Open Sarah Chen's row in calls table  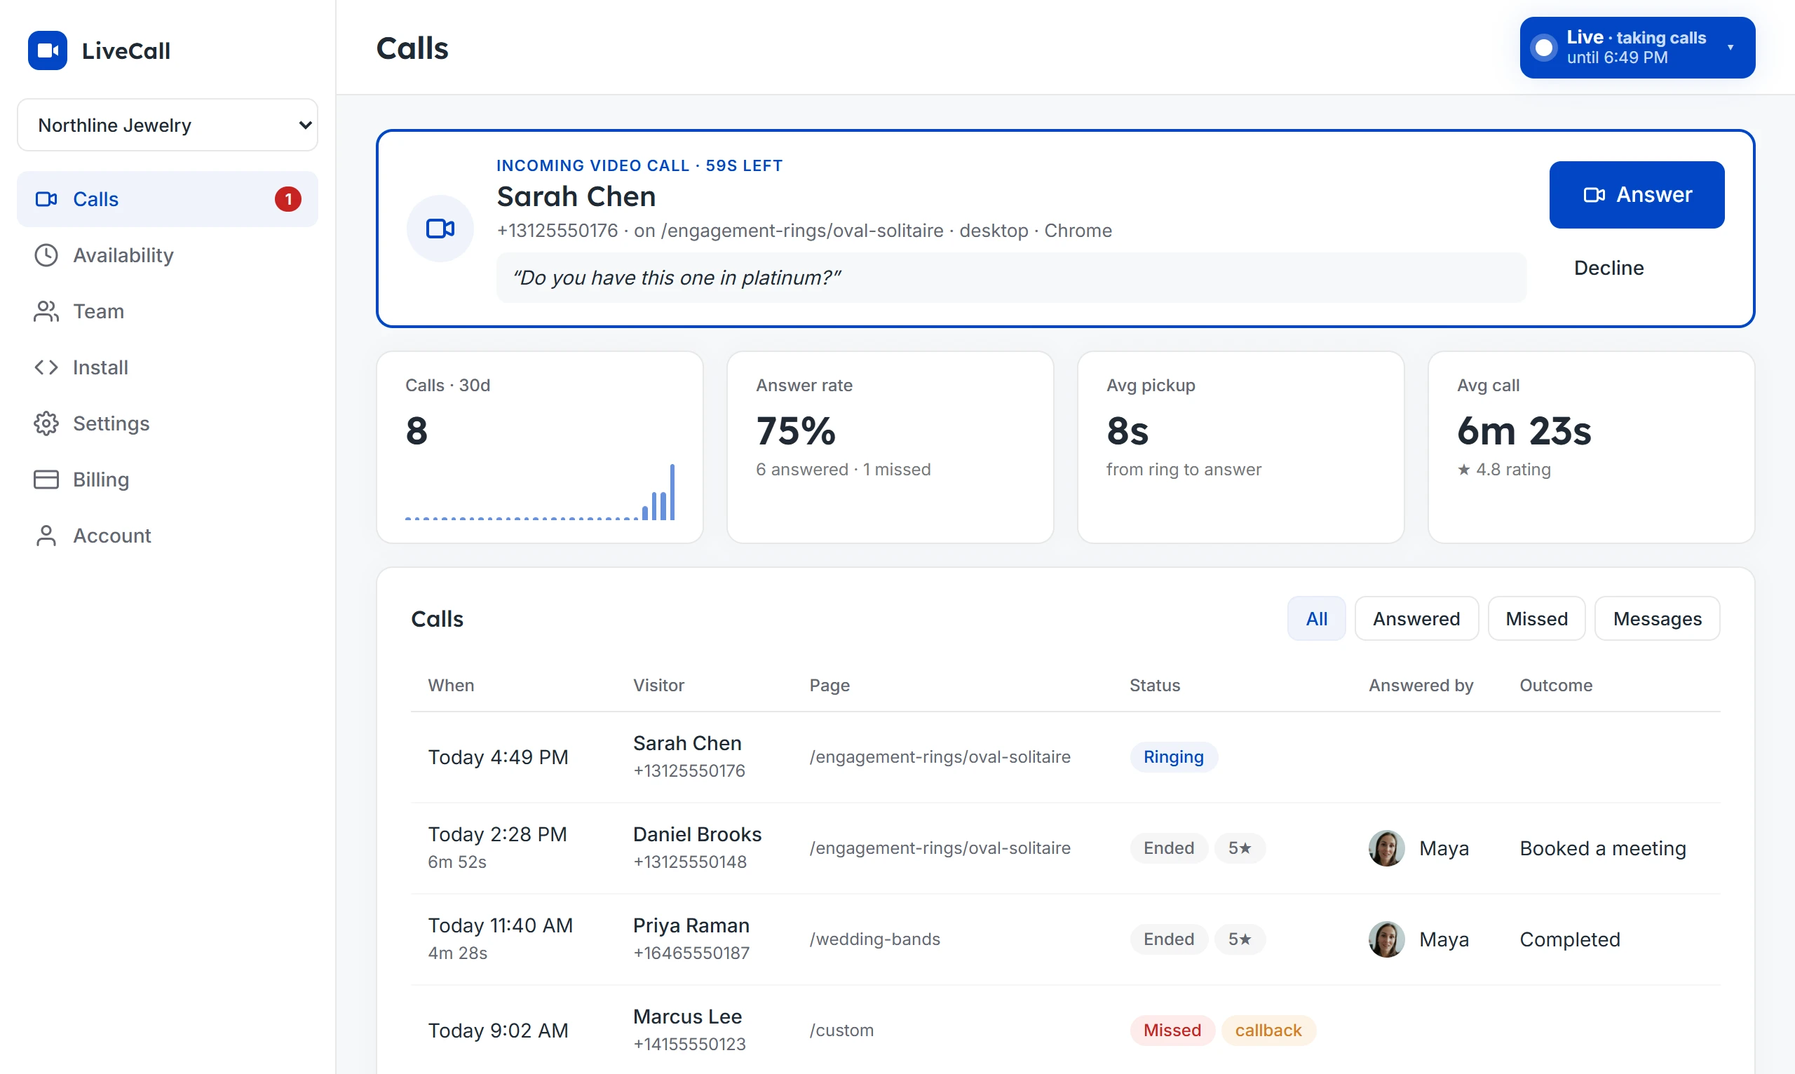point(1065,757)
